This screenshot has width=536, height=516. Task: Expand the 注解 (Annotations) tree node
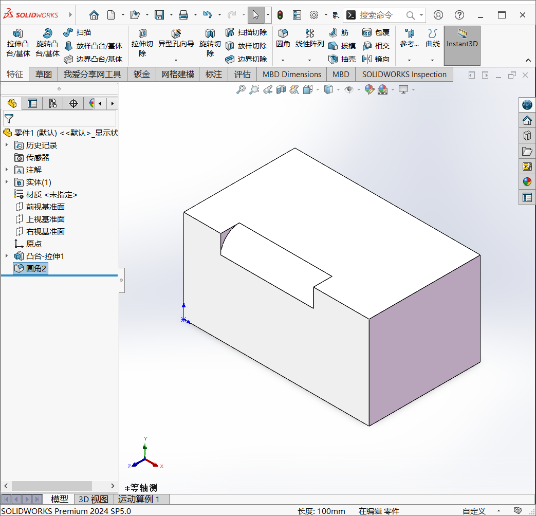[5, 170]
